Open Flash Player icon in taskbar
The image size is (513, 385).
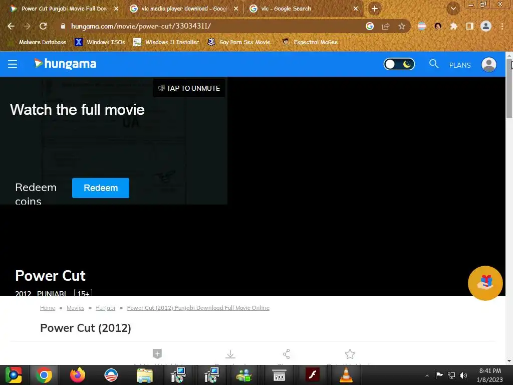pyautogui.click(x=312, y=375)
